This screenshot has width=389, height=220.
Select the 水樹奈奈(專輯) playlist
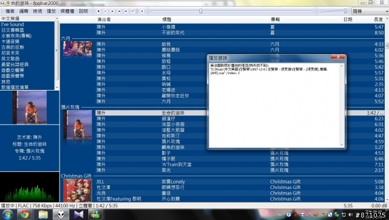coord(27,36)
